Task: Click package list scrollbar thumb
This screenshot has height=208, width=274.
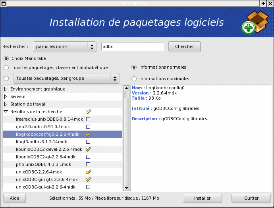Action: [x=126, y=94]
